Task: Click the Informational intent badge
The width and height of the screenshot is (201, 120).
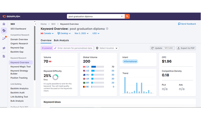Action: pyautogui.click(x=130, y=61)
